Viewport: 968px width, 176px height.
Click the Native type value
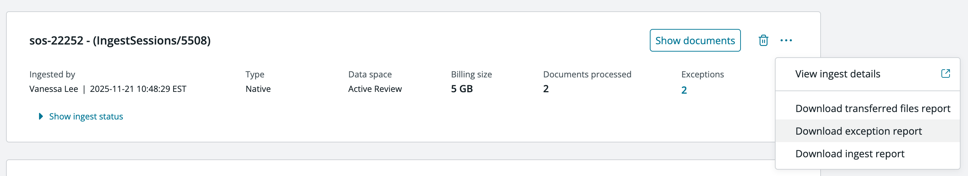point(258,89)
